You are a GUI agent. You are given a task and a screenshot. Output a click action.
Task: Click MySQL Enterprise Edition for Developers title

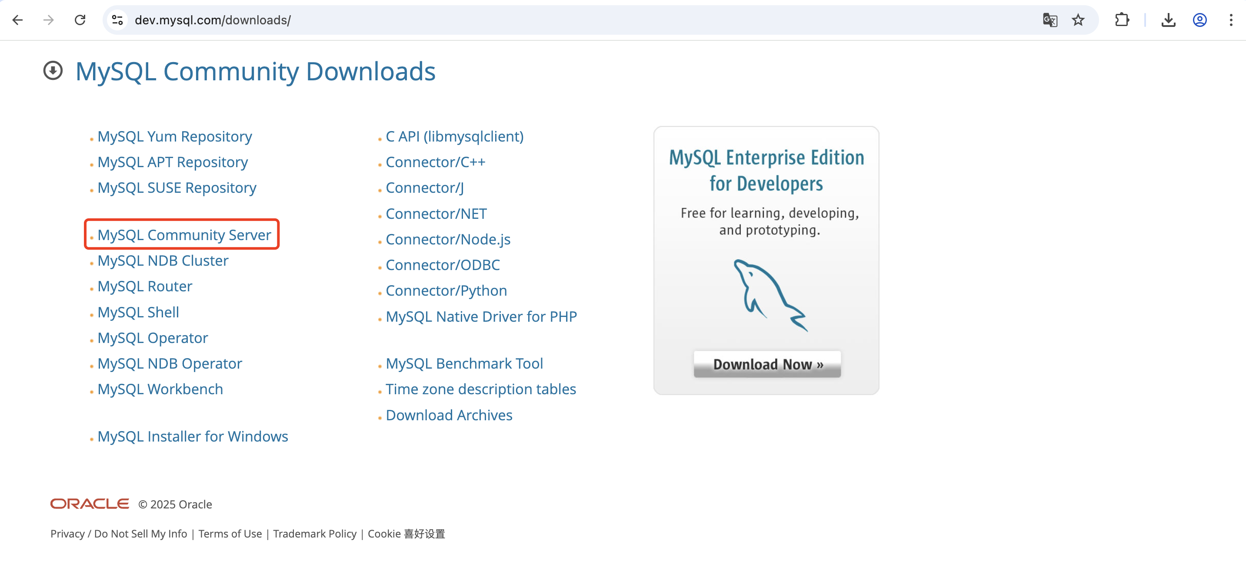[766, 171]
